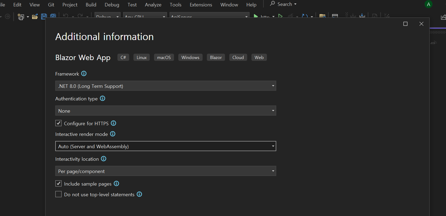Open the Interactivity location dropdown
The image size is (446, 216).
pos(165,171)
